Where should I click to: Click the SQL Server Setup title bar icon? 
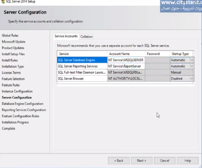3,2
